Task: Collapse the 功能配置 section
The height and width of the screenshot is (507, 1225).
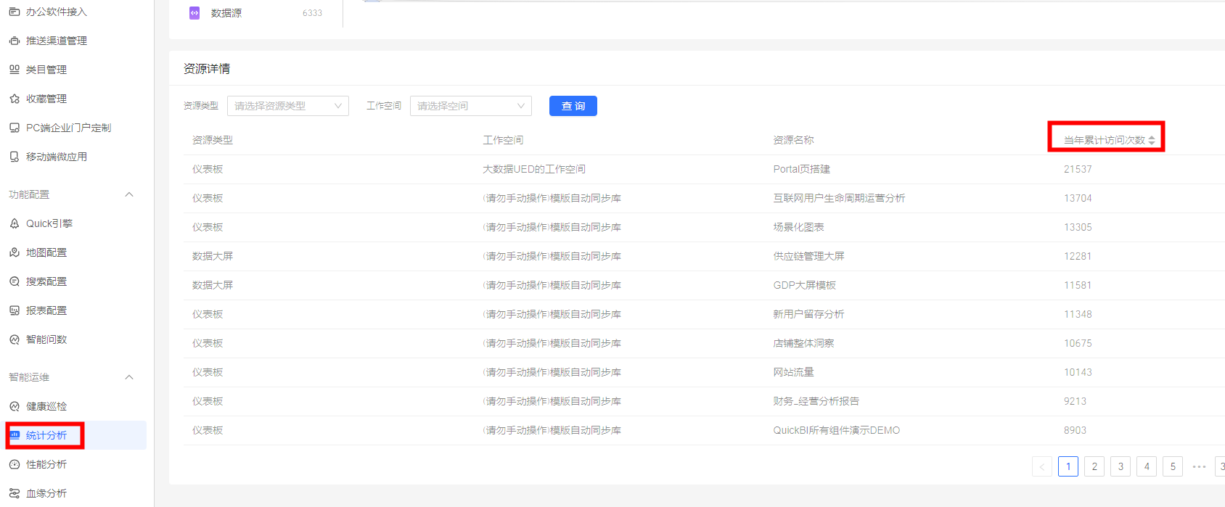Action: (129, 194)
